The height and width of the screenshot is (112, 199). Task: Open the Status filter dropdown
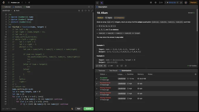103,74
